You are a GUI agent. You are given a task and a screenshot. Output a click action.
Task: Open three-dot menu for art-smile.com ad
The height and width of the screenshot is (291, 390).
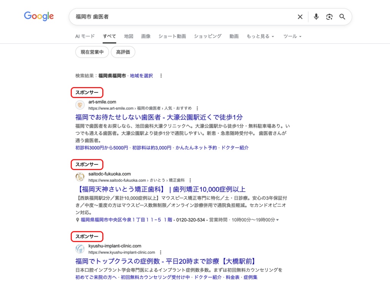coord(197,108)
